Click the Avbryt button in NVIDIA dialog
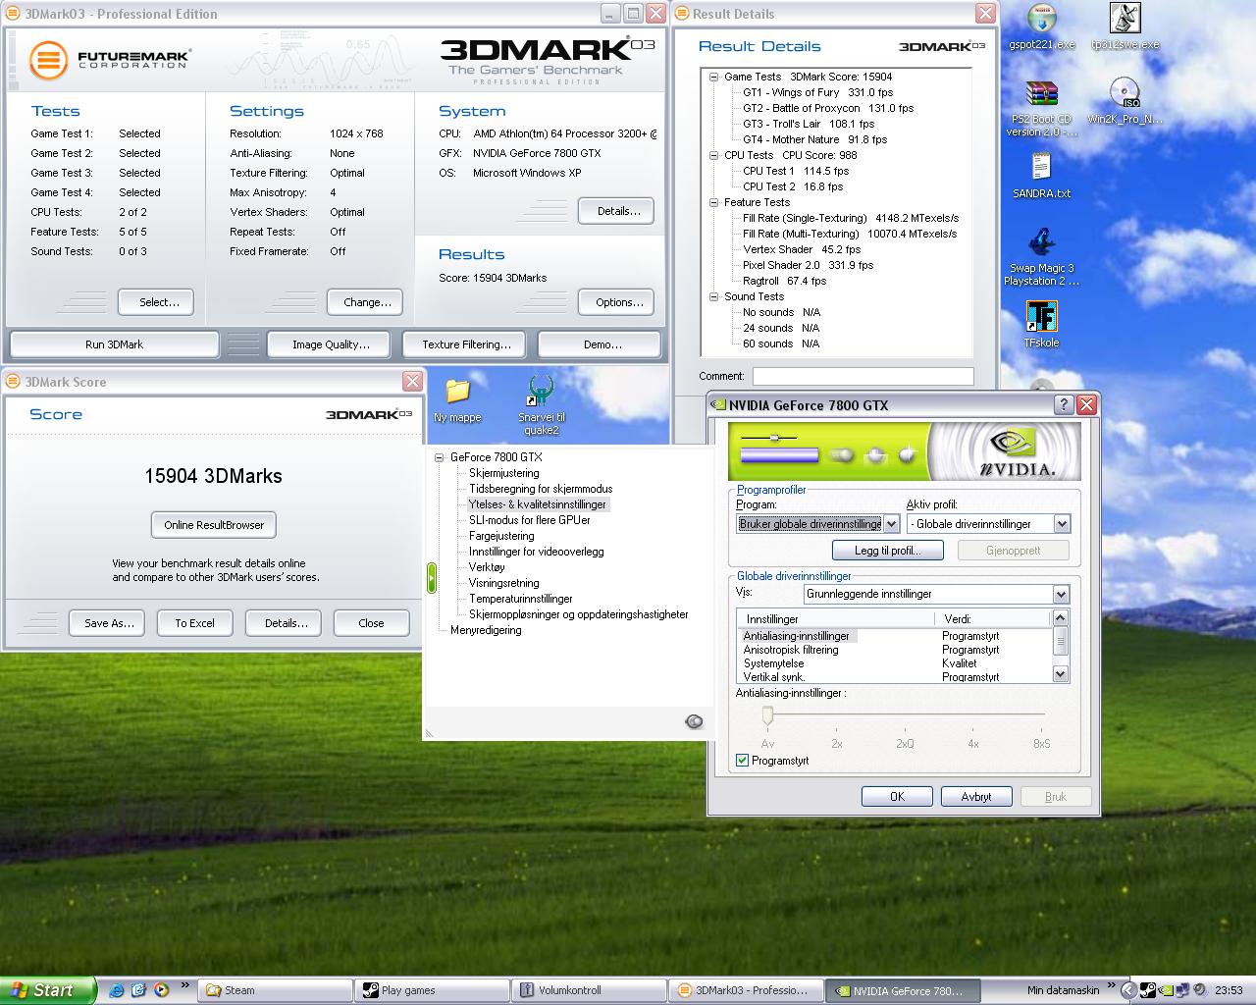Screen dimensions: 1256x1005 [x=976, y=797]
